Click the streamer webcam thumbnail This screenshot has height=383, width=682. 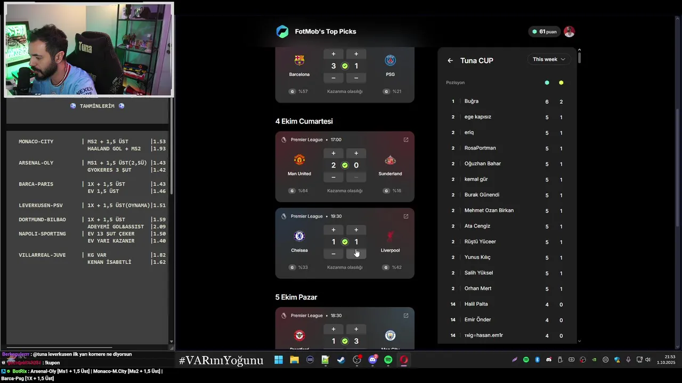coord(89,50)
